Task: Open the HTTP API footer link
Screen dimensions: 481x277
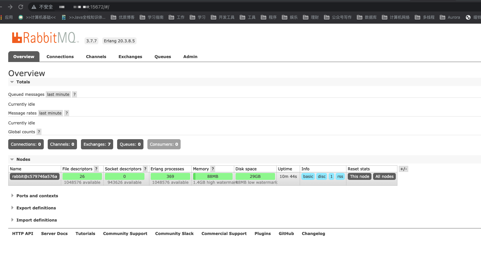Action: 23,234
